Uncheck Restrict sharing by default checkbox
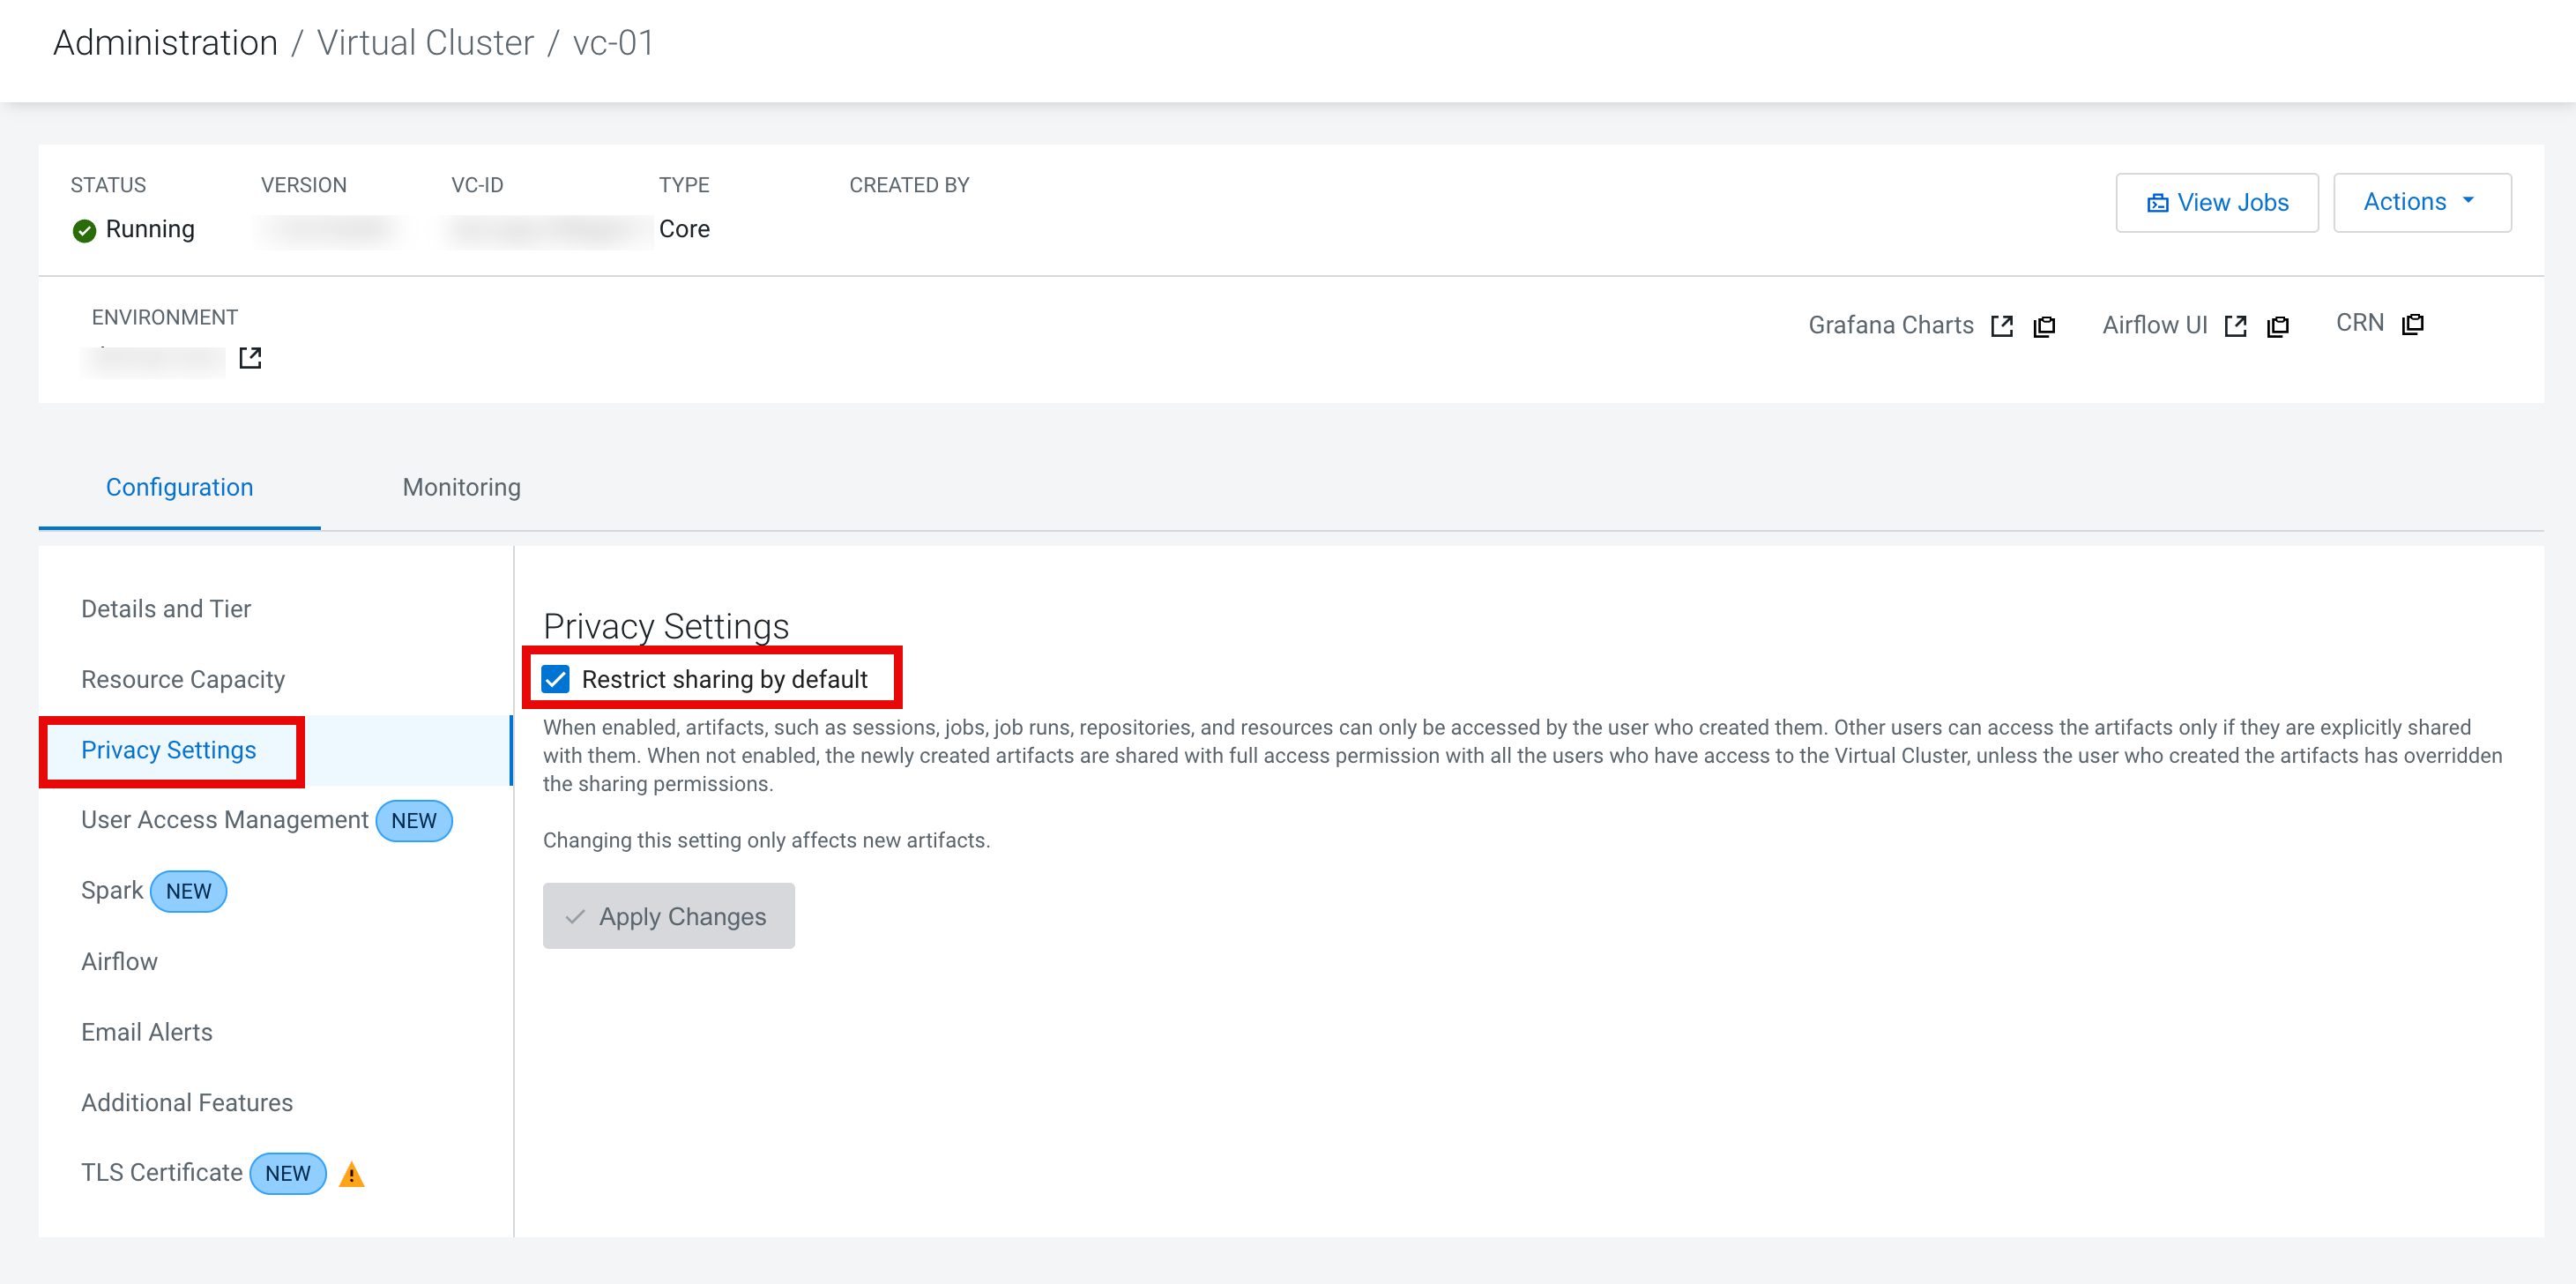The width and height of the screenshot is (2576, 1284). coord(556,680)
